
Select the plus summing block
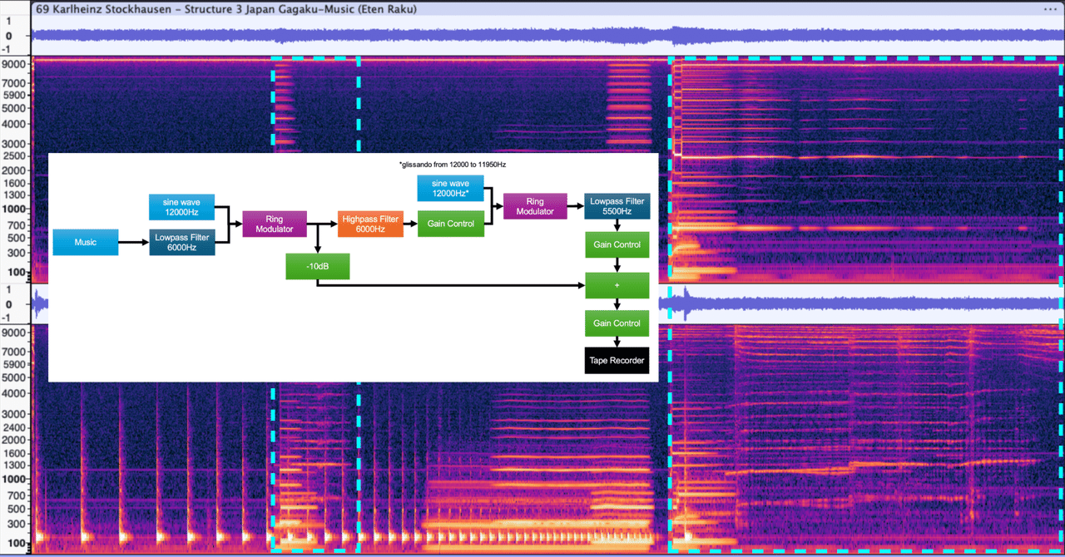(x=617, y=284)
